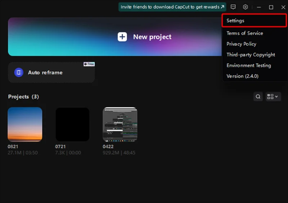The height and width of the screenshot is (203, 288).
Task: Select Environment Testing menu option
Action: (x=248, y=65)
